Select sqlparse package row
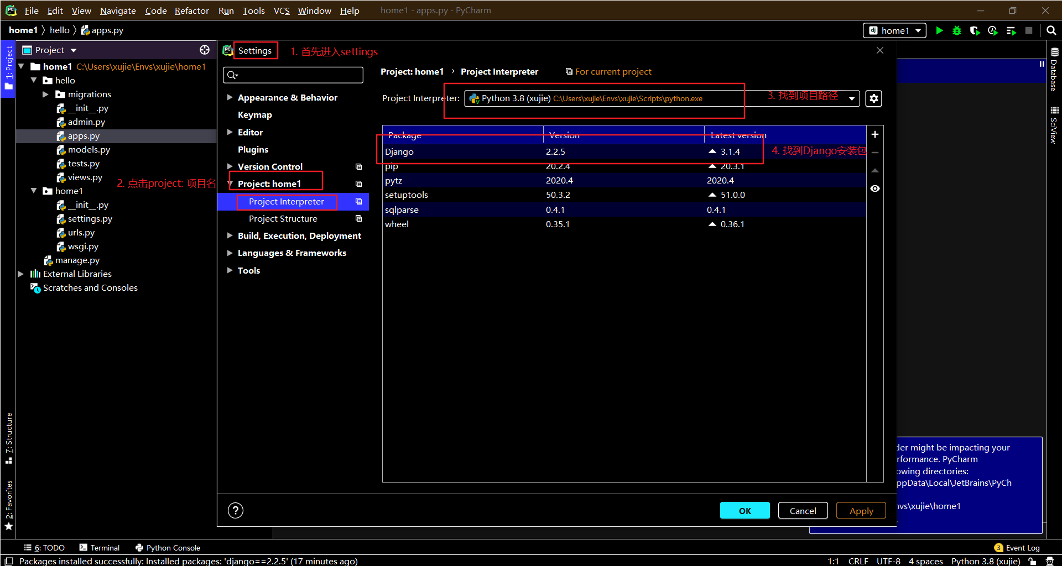The image size is (1062, 566). coord(624,210)
